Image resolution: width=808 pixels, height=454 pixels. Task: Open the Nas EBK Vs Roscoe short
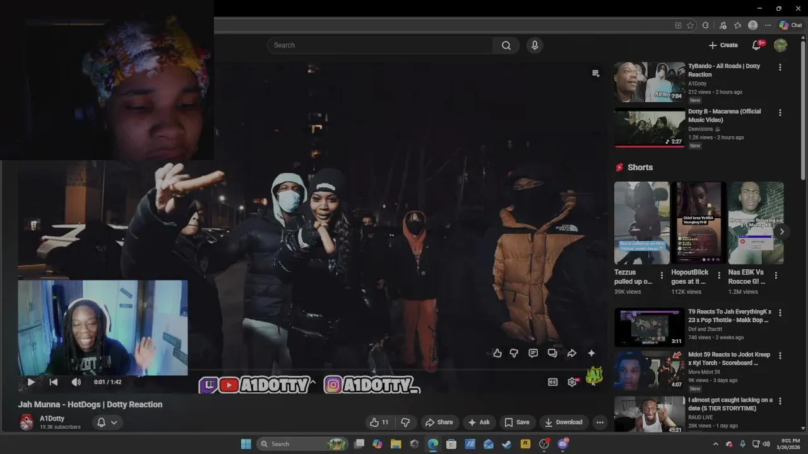point(756,223)
